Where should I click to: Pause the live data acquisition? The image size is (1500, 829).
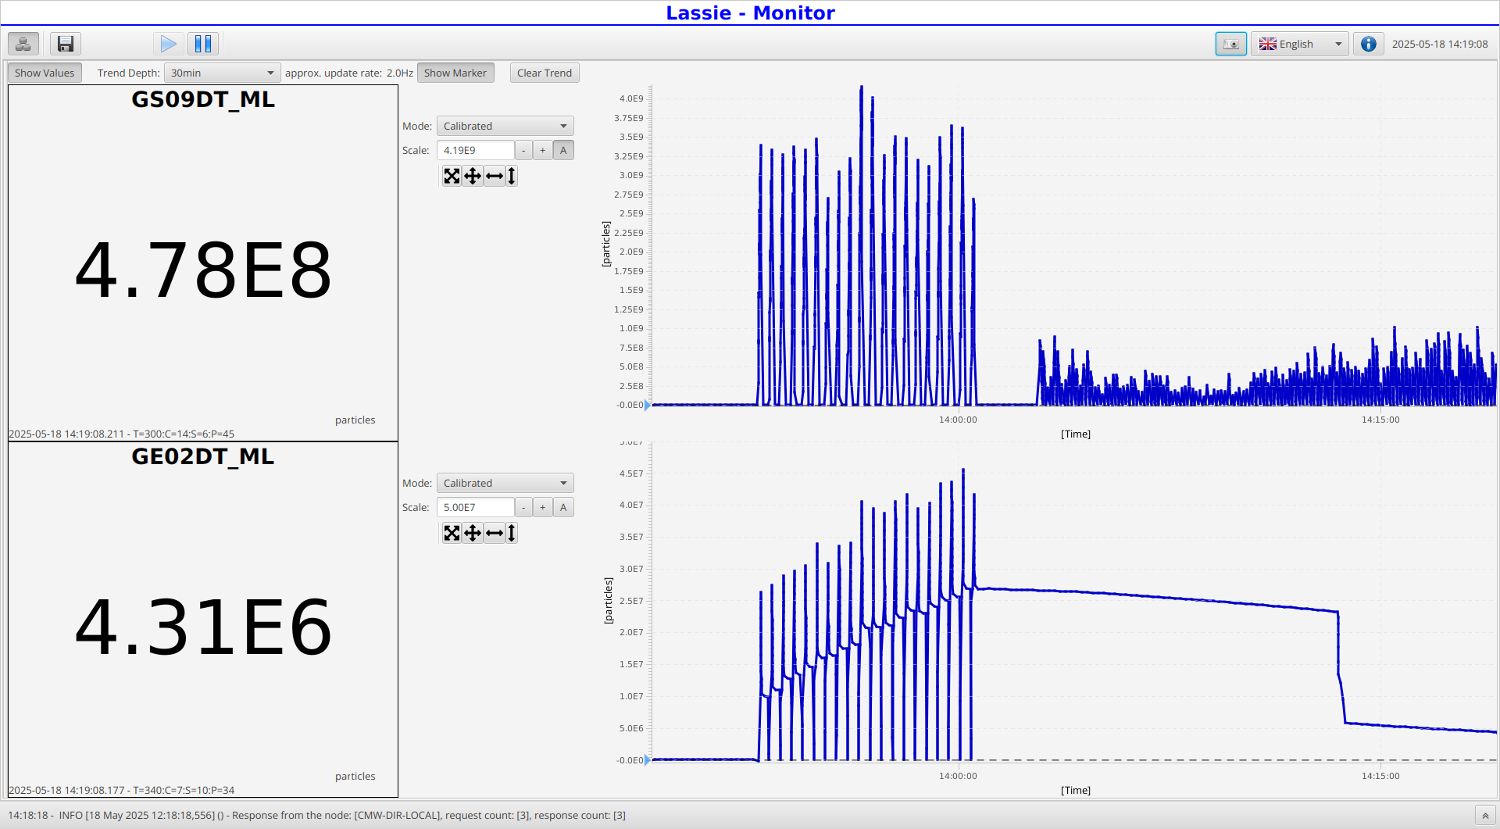pyautogui.click(x=203, y=44)
